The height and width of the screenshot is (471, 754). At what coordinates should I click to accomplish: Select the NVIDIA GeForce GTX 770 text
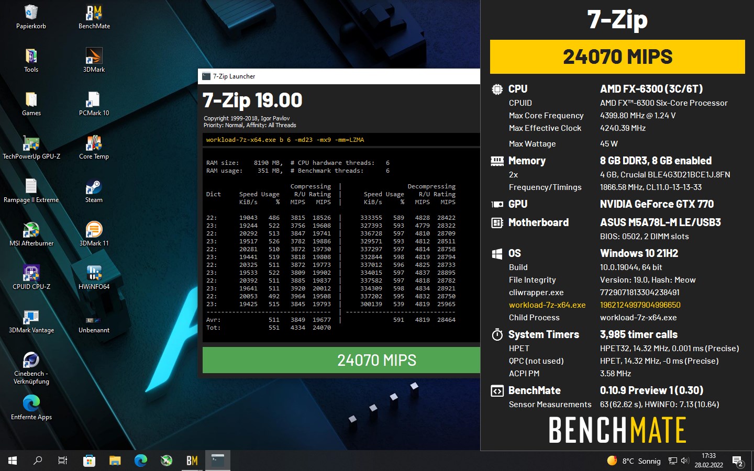pyautogui.click(x=657, y=204)
